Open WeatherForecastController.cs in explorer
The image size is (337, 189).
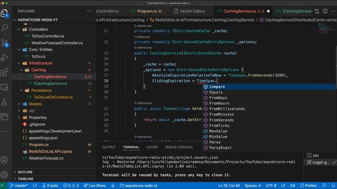(57, 43)
